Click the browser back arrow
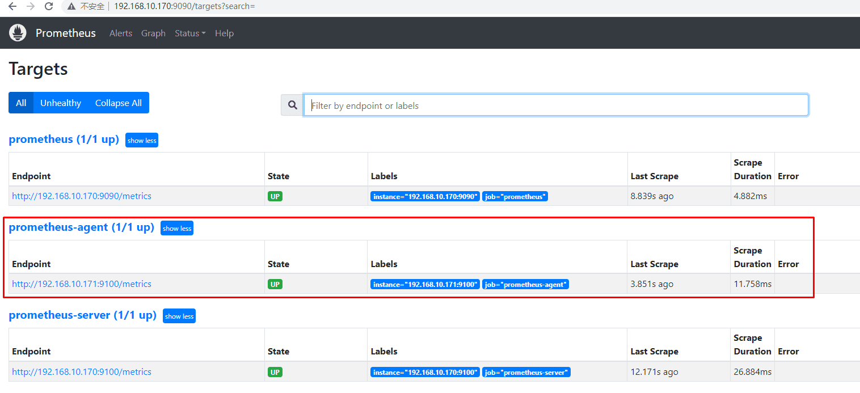The height and width of the screenshot is (393, 860). pos(12,6)
